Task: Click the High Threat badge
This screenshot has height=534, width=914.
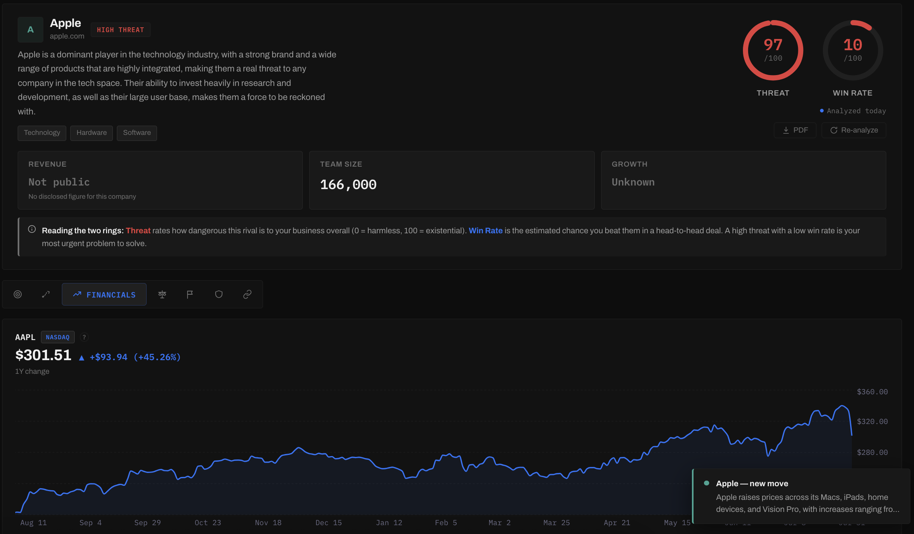Action: point(120,30)
